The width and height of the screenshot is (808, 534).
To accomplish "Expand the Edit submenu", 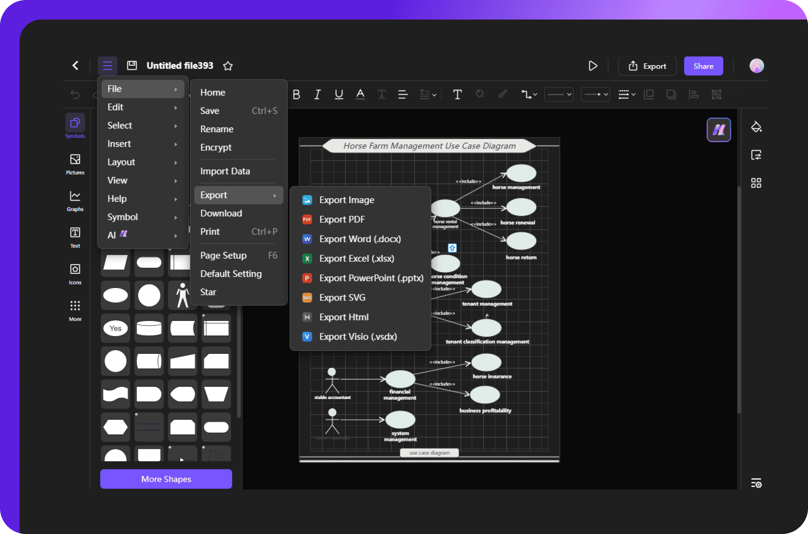I will tap(143, 107).
